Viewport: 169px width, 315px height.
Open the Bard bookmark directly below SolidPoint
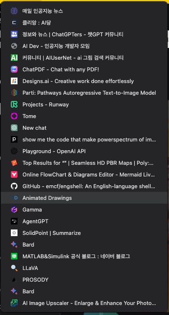[x=84, y=244]
